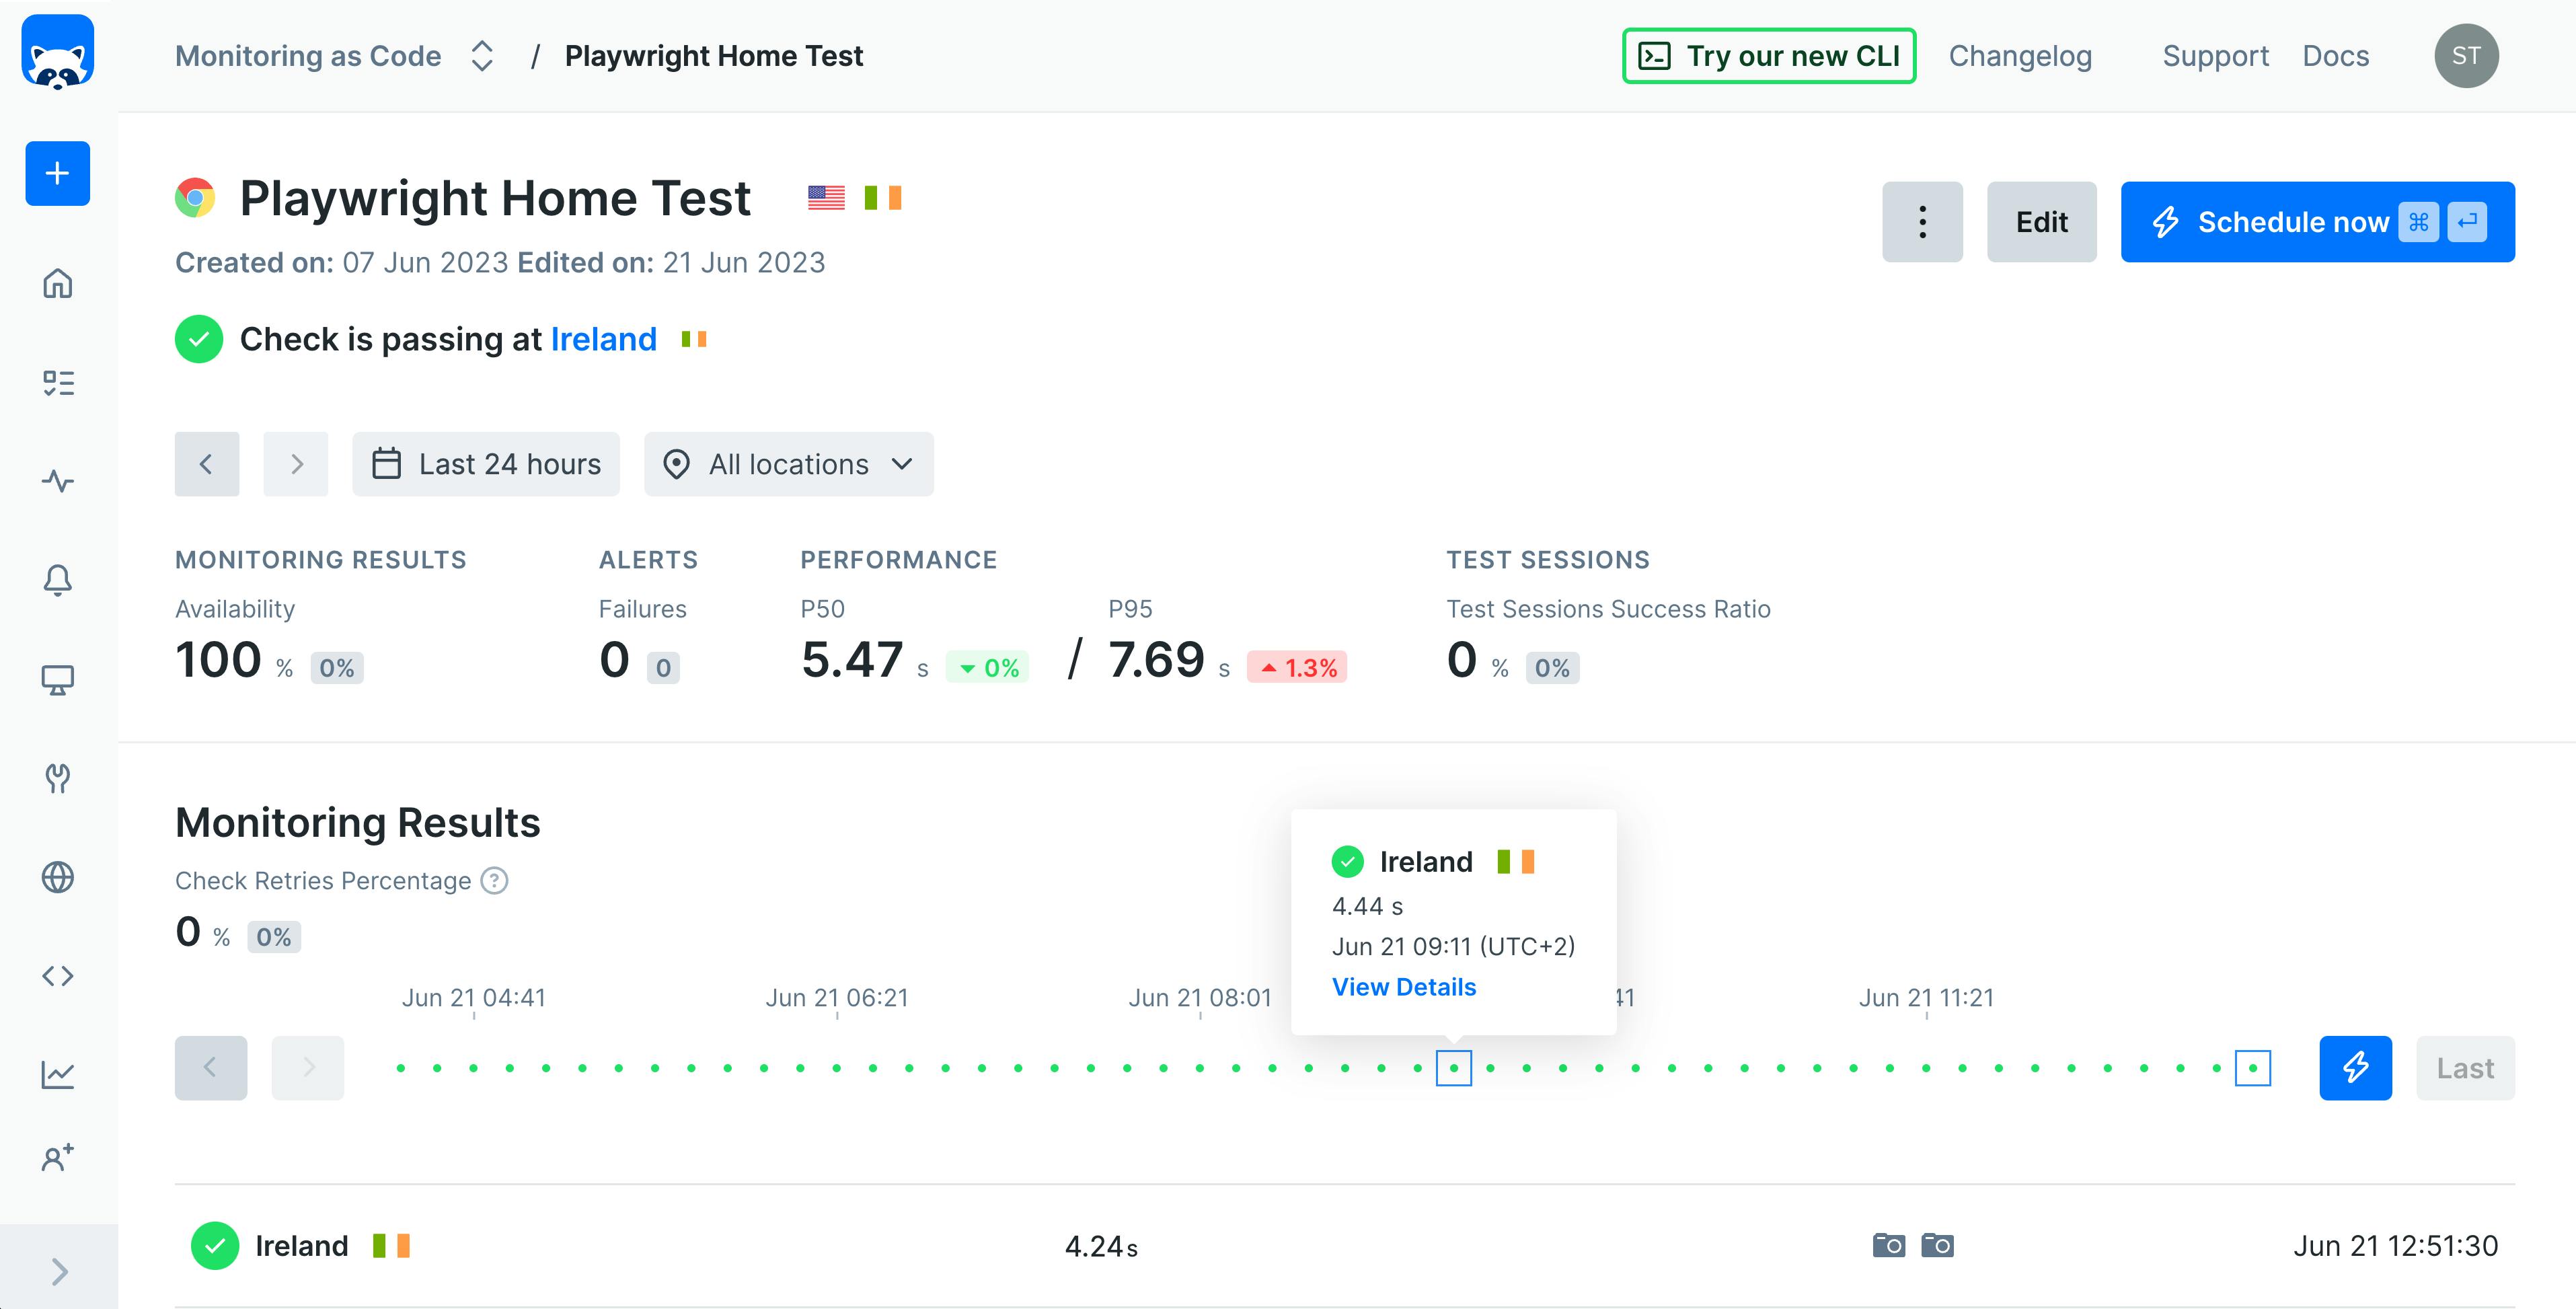Open the three-dot more options menu
The height and width of the screenshot is (1309, 2576).
pyautogui.click(x=1922, y=222)
